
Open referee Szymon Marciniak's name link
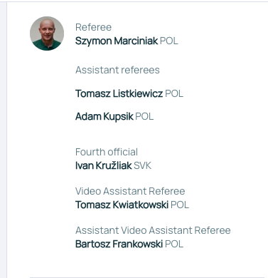coord(117,41)
